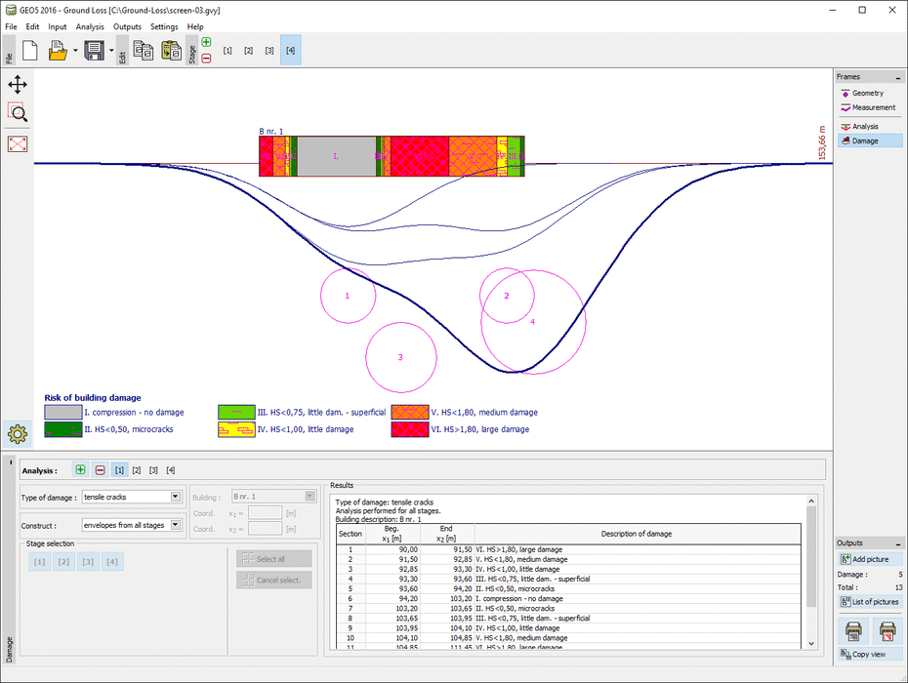The width and height of the screenshot is (908, 683).
Task: Select the pan/move view tool
Action: click(18, 85)
